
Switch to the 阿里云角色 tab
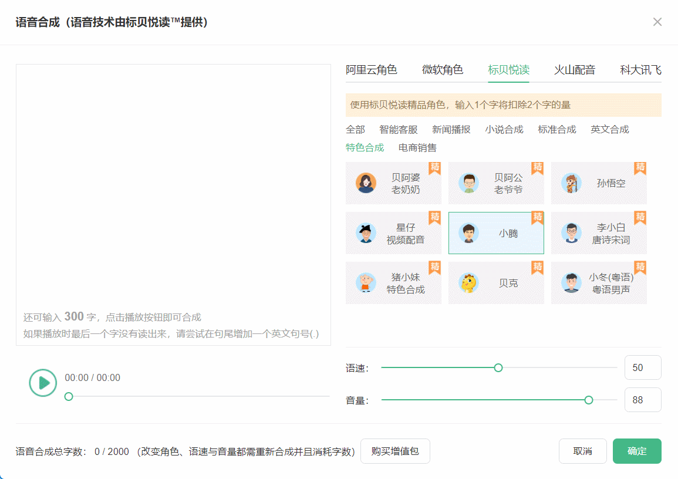372,70
